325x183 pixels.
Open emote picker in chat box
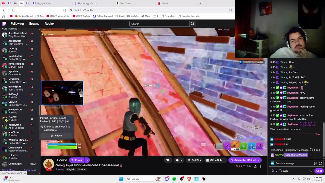point(320,163)
